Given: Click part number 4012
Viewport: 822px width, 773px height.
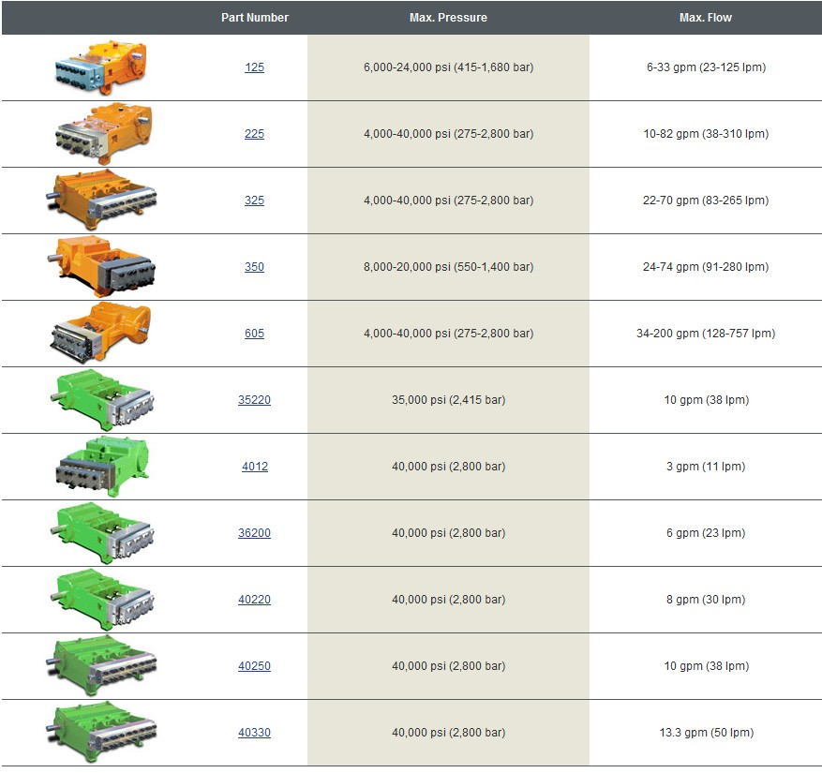Looking at the screenshot, I should click(254, 467).
